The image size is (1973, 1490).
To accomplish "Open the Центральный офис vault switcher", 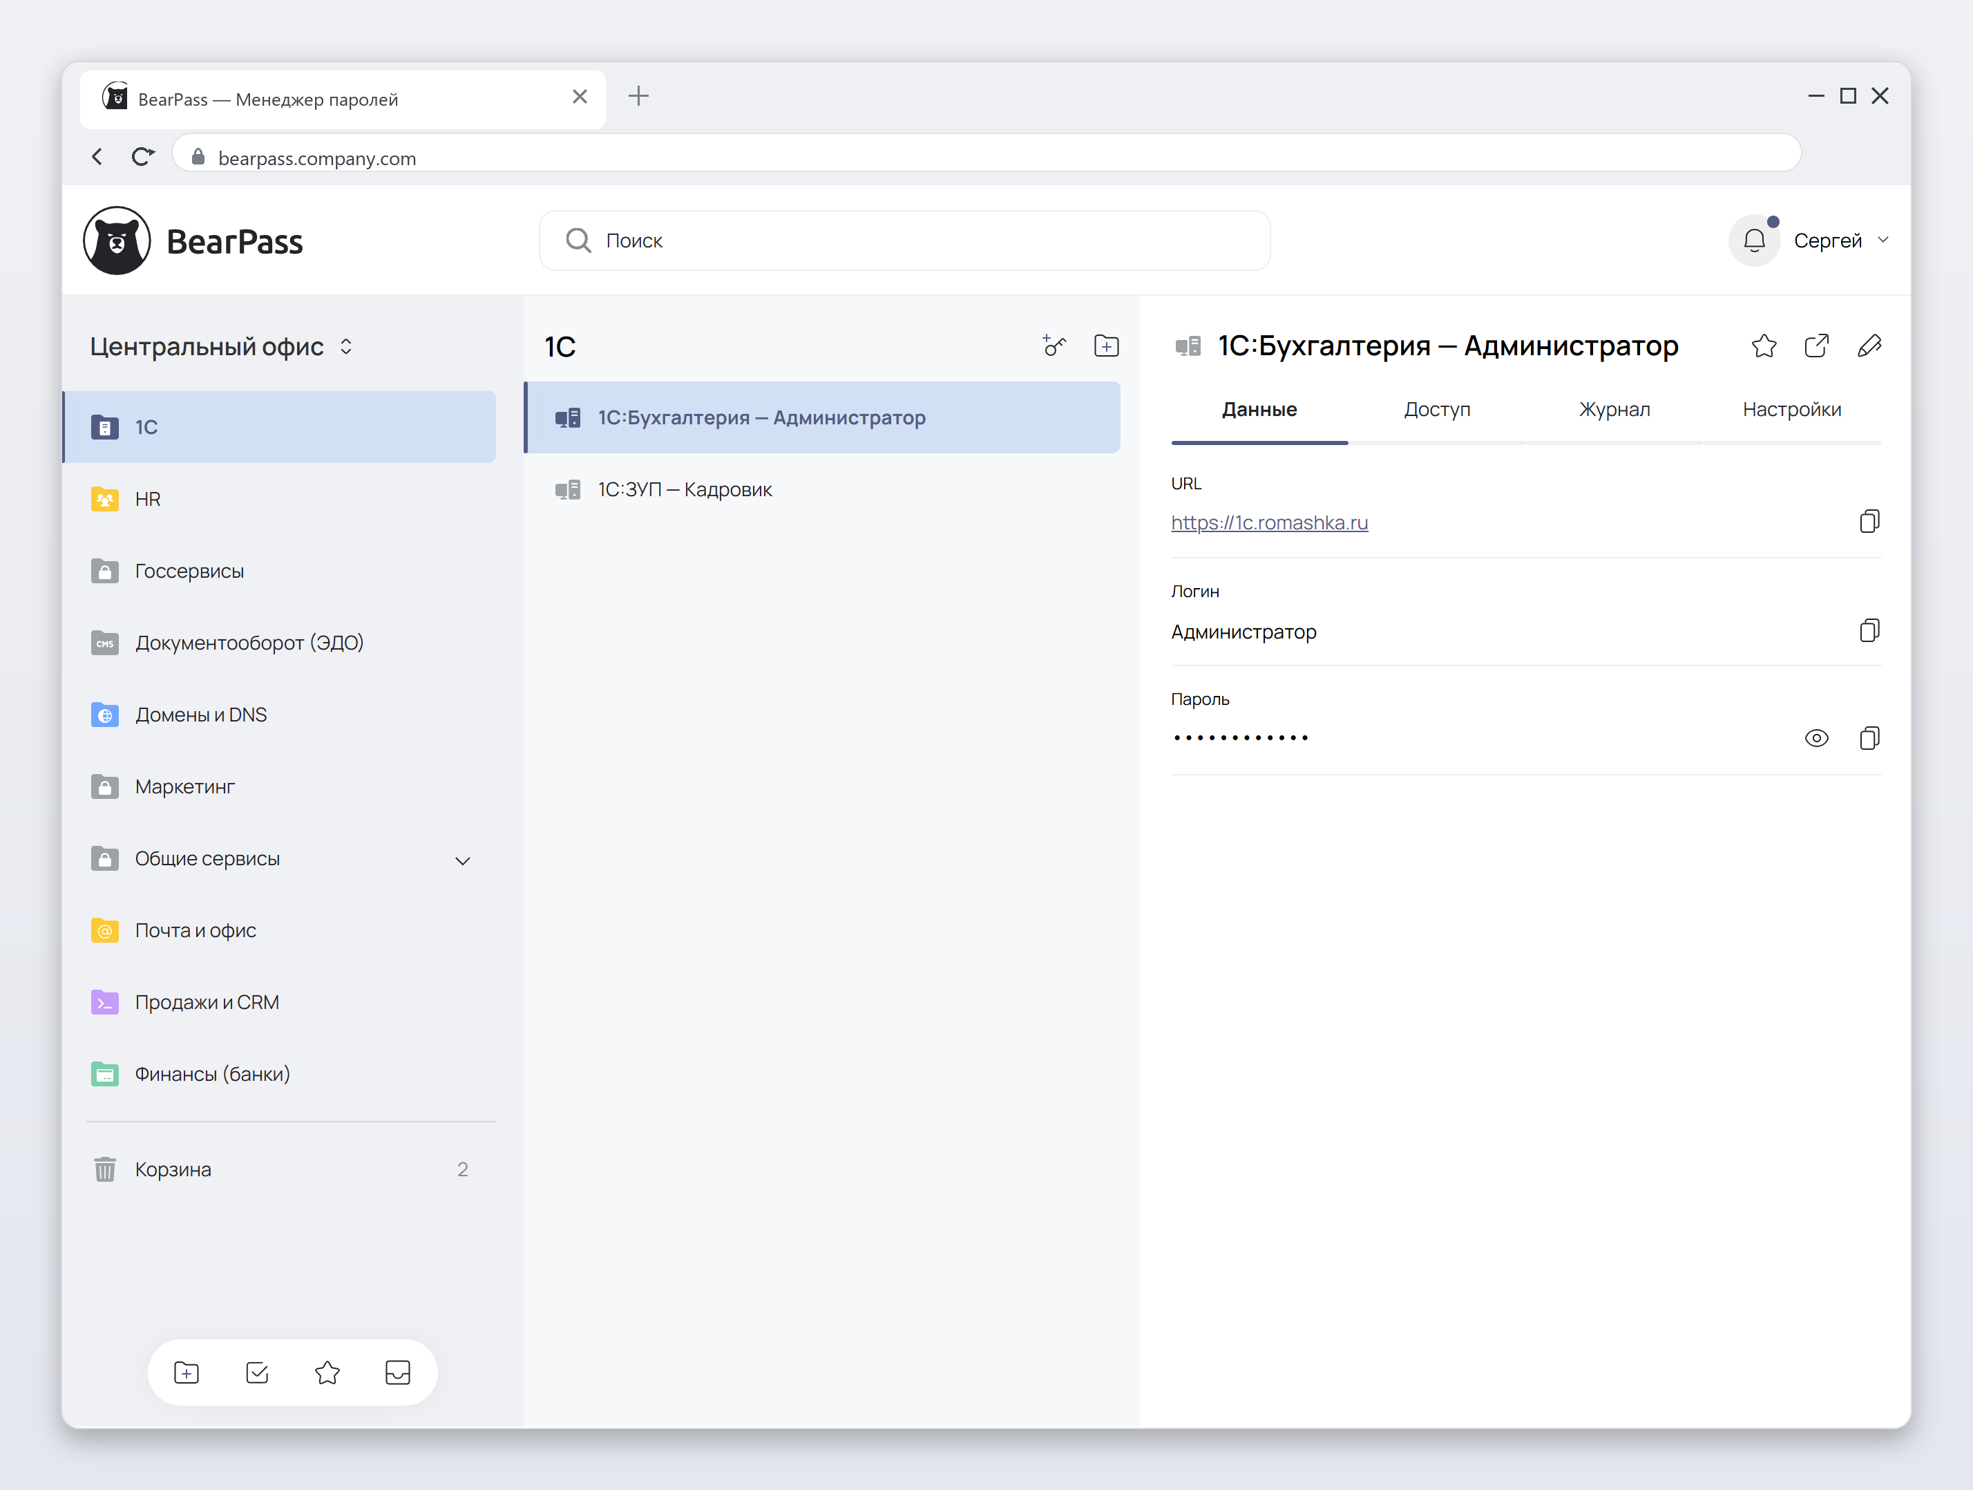I will click(x=222, y=347).
